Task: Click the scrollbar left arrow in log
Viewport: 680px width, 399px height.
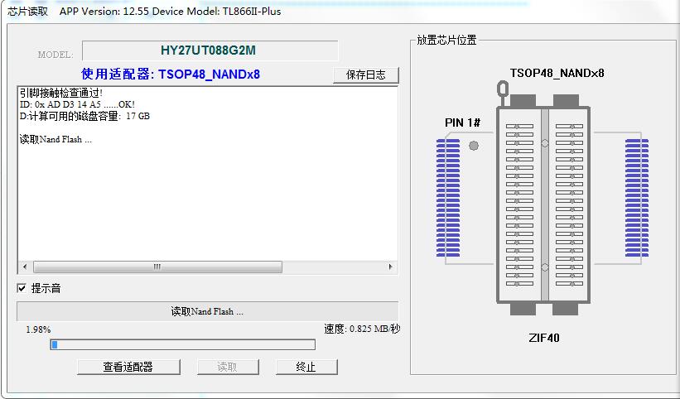Action: click(24, 267)
